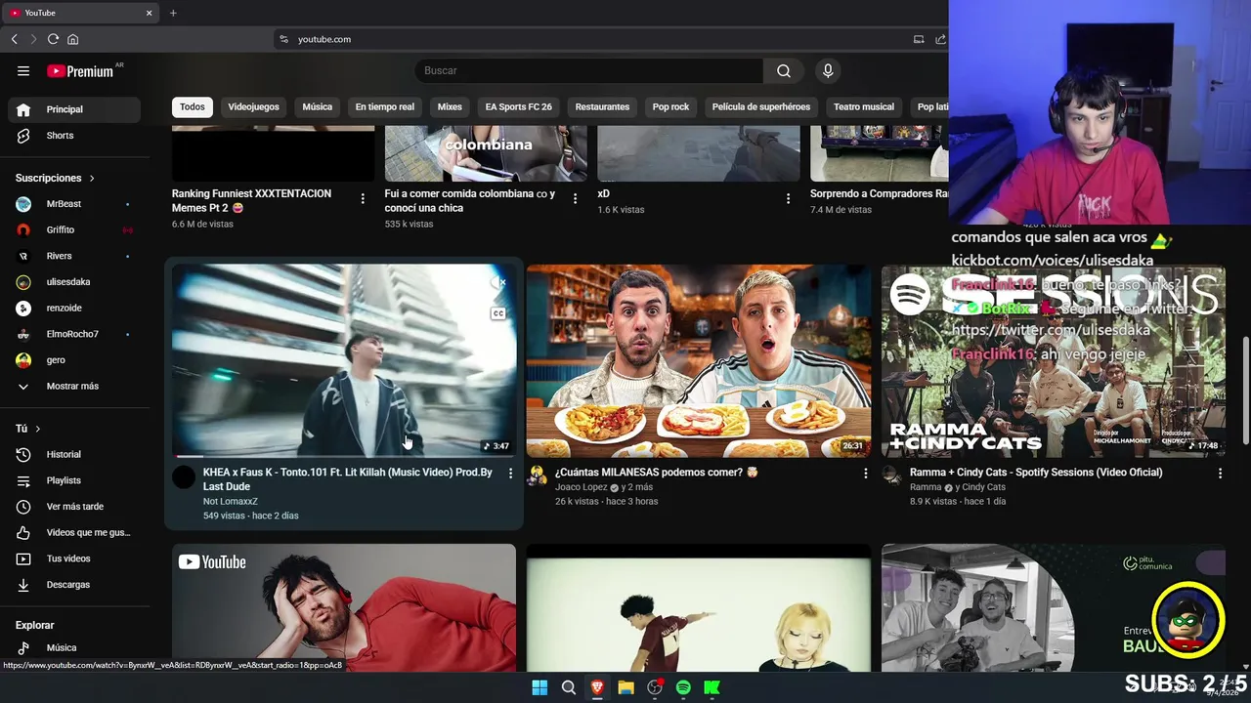Click the browser home button

(72, 39)
